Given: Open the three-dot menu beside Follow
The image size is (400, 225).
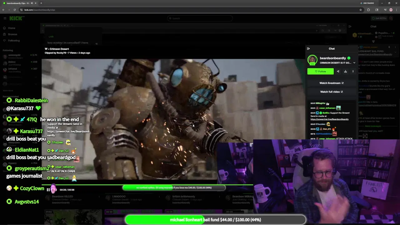Looking at the screenshot, I should (353, 72).
